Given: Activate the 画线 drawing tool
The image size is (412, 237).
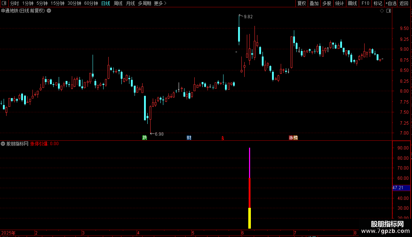Looking at the screenshot, I should (x=352, y=3).
